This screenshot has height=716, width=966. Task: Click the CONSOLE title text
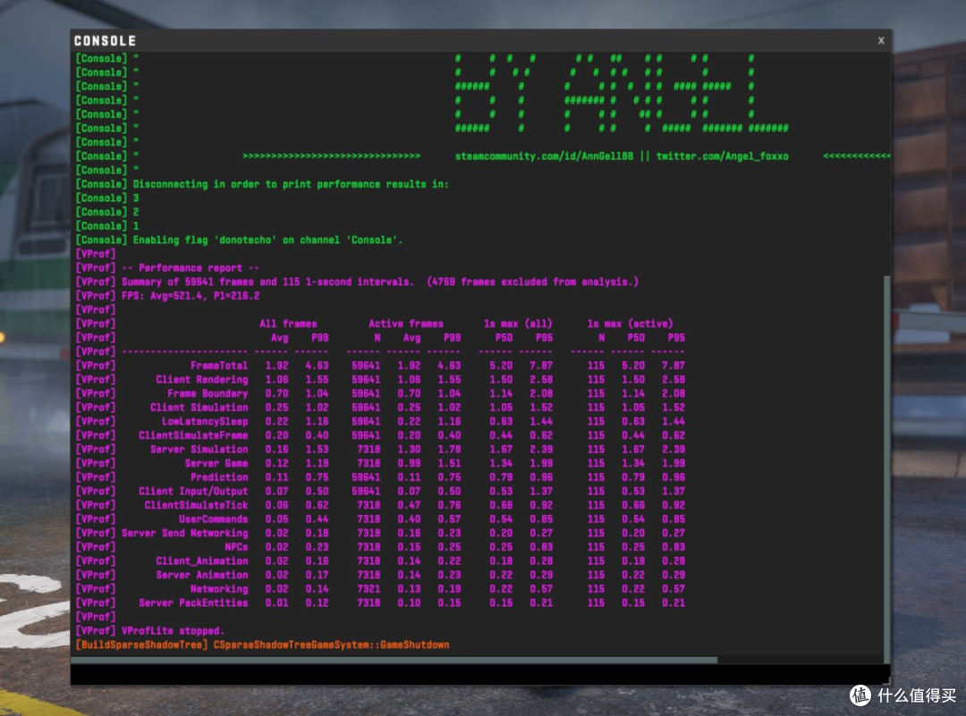tap(105, 40)
